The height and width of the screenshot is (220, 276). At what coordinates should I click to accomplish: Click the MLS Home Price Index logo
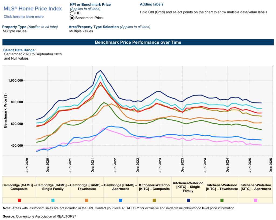(x=33, y=9)
